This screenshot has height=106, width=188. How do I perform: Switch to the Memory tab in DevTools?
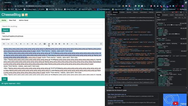click(x=151, y=12)
